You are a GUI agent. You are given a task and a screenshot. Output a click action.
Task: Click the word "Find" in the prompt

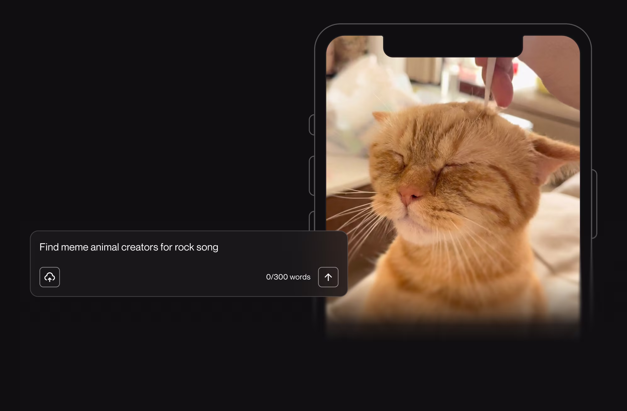(49, 247)
